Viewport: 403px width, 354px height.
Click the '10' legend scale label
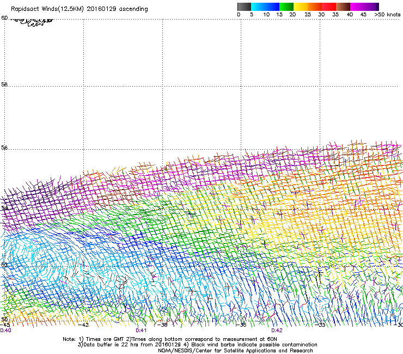coord(266,15)
